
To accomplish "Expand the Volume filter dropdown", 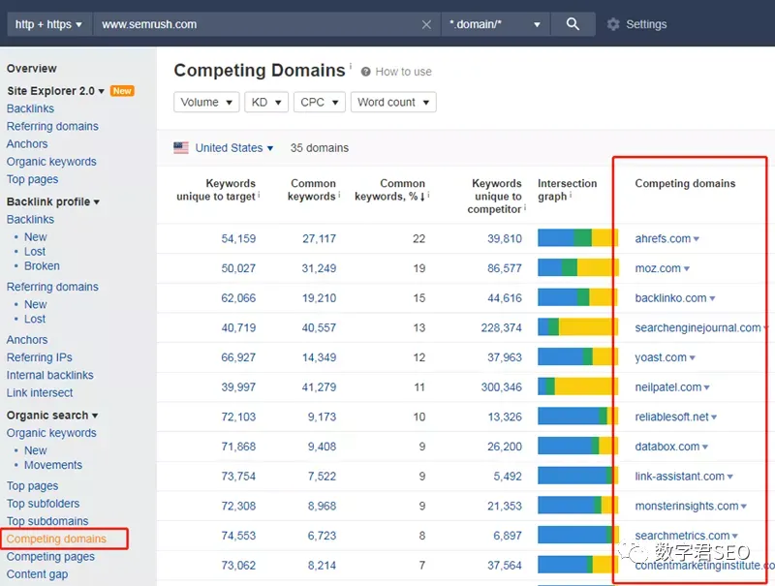I will click(x=206, y=103).
